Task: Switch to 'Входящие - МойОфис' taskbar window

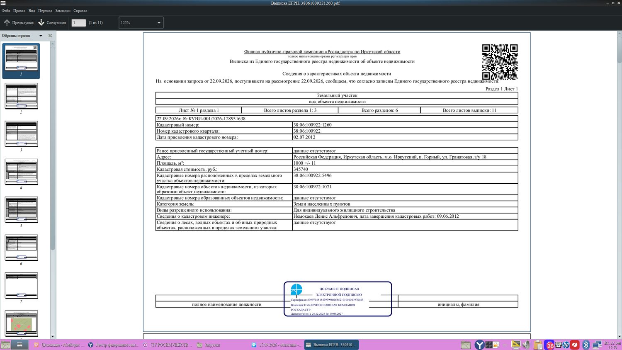Action: click(x=59, y=345)
